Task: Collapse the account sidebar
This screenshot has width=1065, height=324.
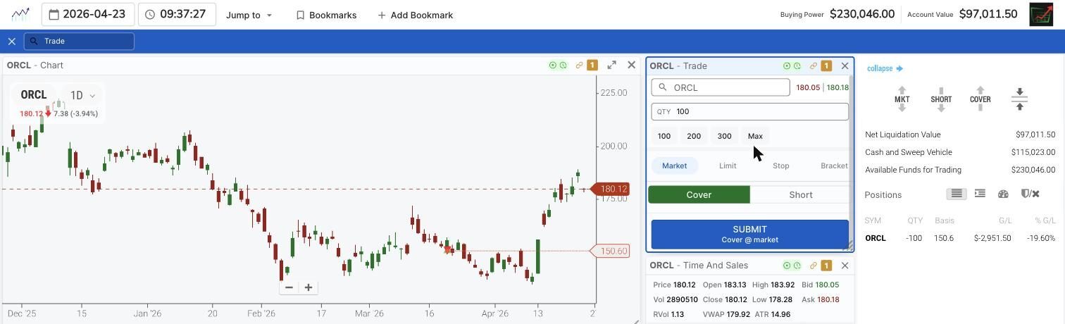Action: coord(885,68)
